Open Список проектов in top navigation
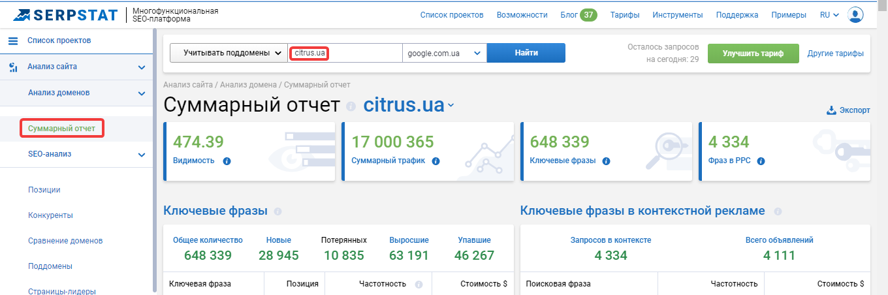 452,15
